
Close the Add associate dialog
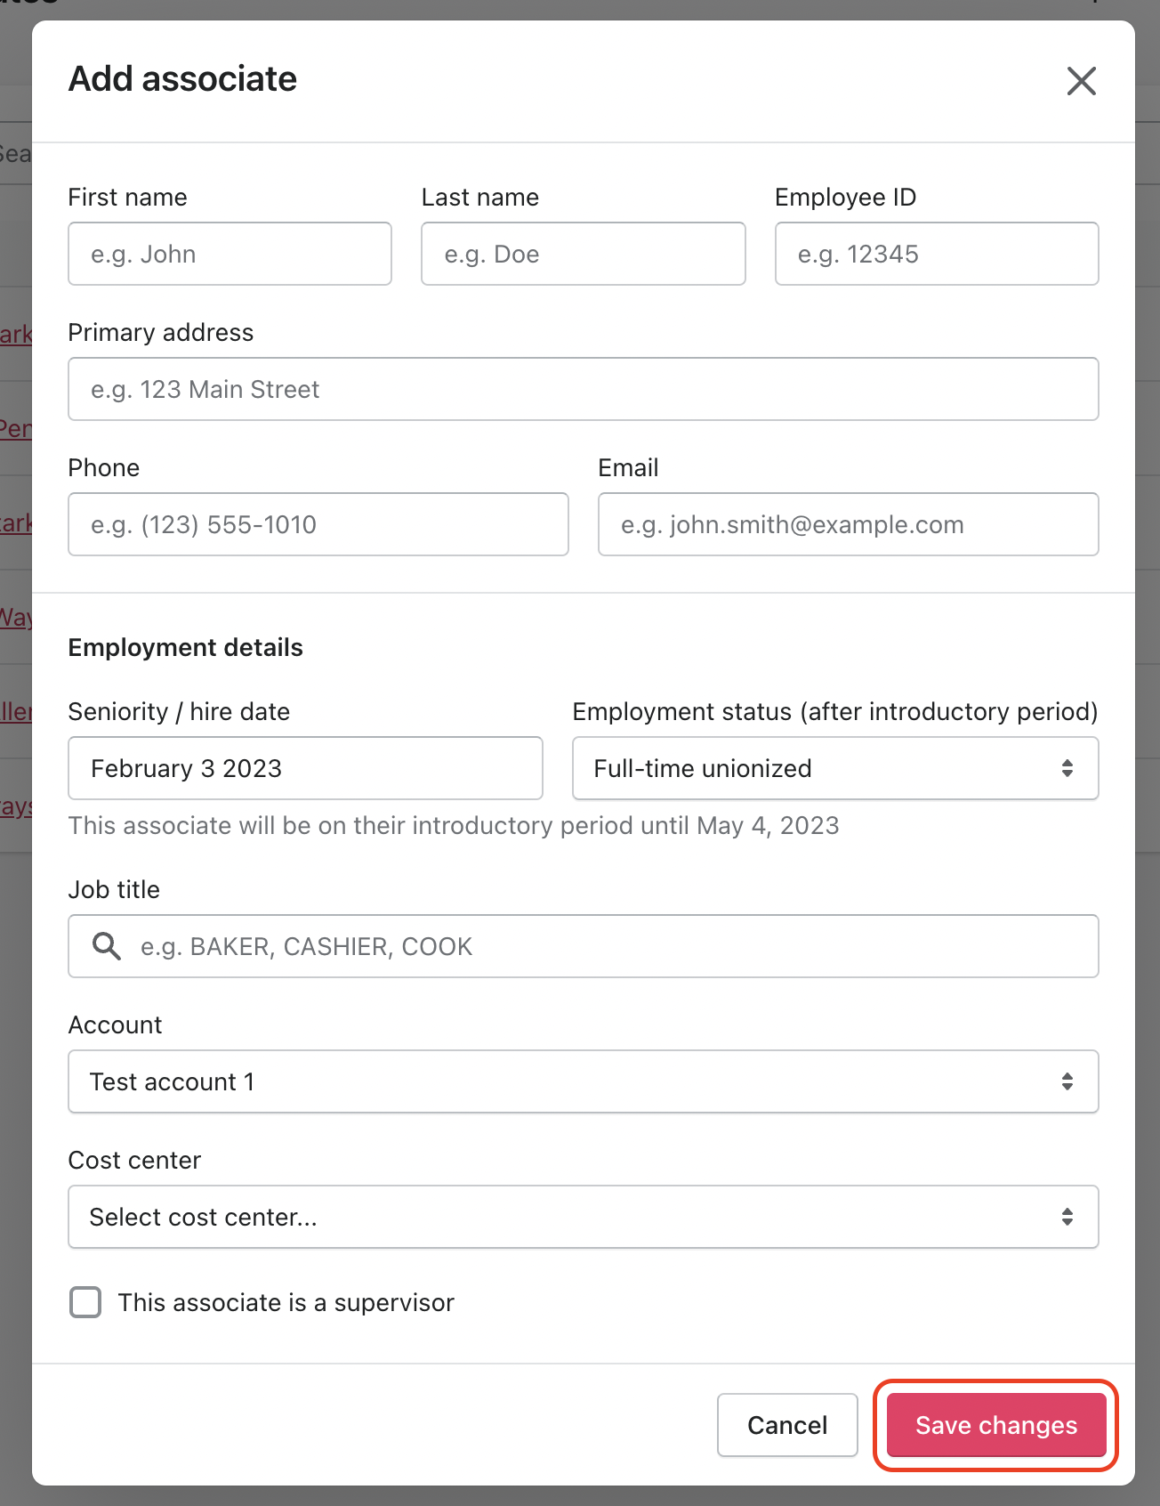(1081, 81)
